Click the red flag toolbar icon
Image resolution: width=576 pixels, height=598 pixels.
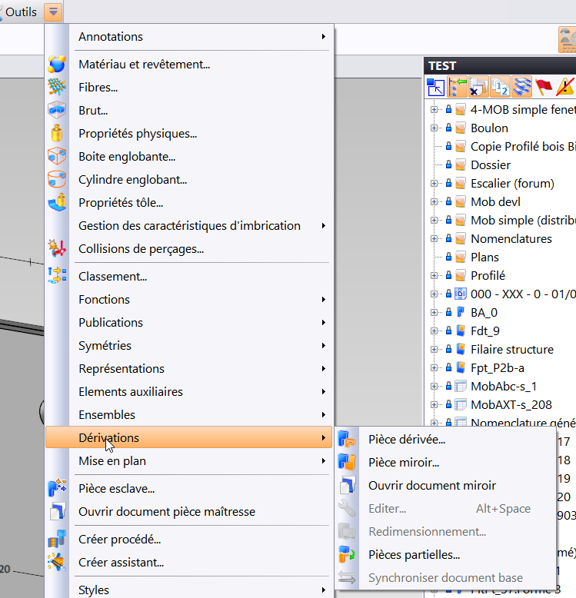click(x=543, y=87)
